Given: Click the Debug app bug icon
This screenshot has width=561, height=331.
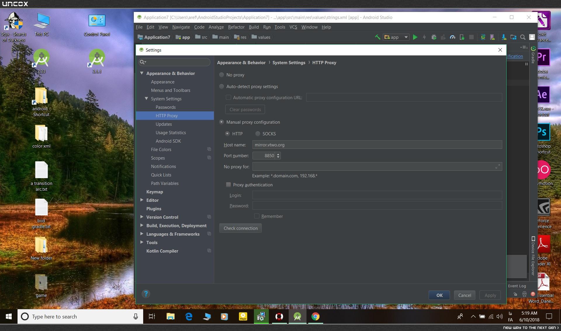Looking at the screenshot, I should coord(434,37).
